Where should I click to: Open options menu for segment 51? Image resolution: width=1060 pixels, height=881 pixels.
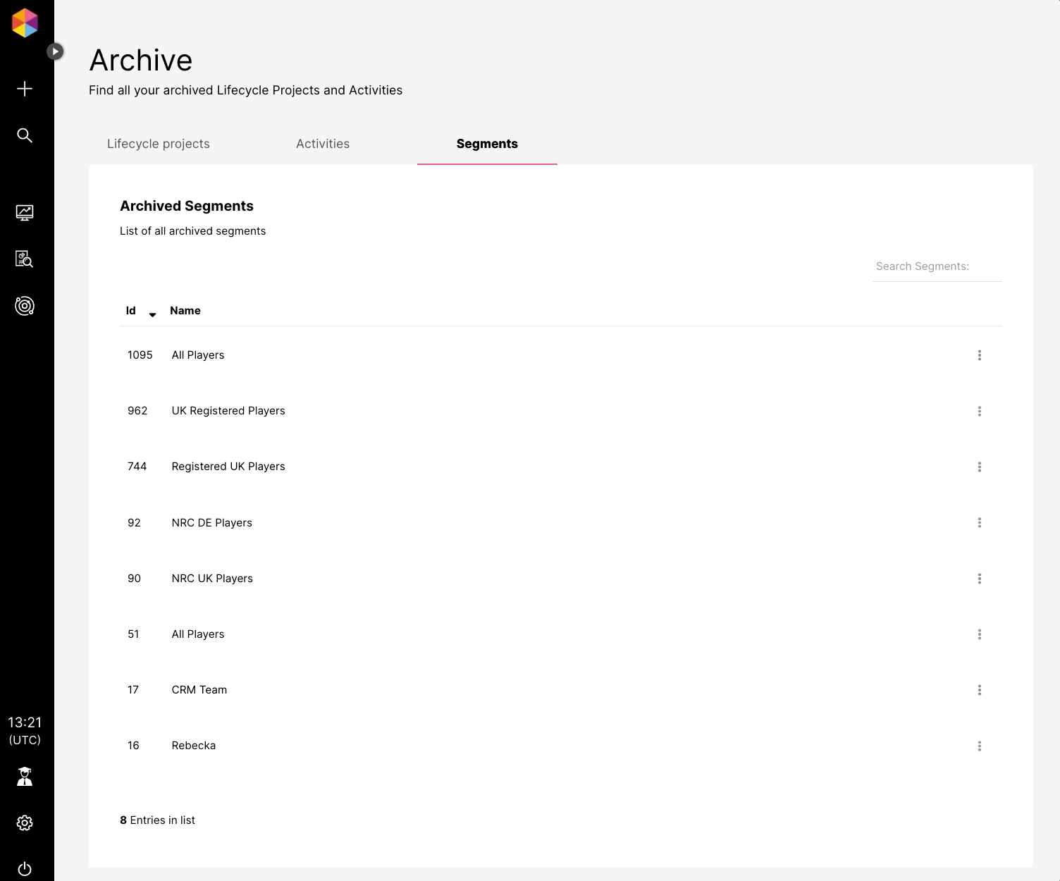[980, 634]
